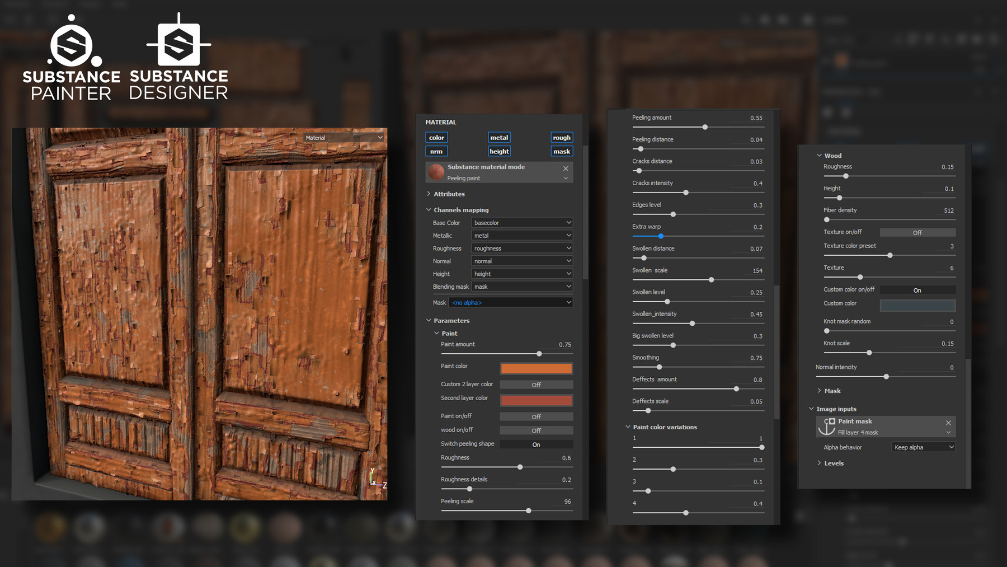Expand the Attributes section
This screenshot has height=567, width=1007.
(429, 194)
